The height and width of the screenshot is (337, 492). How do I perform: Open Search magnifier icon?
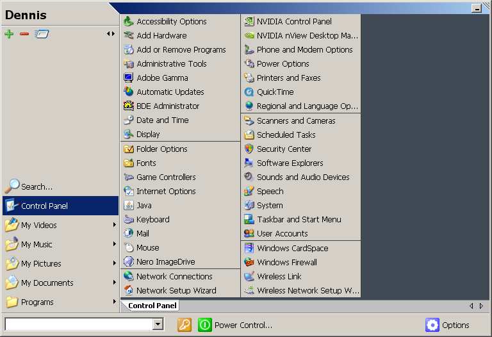point(12,186)
